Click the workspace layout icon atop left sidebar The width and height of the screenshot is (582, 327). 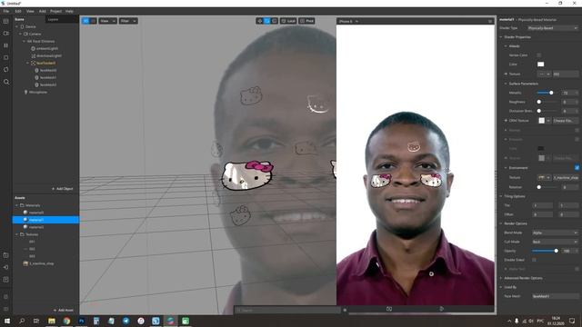[x=6, y=22]
